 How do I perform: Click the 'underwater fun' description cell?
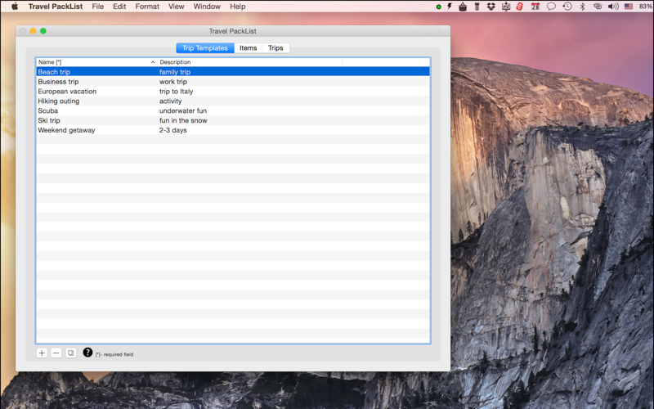(x=183, y=110)
